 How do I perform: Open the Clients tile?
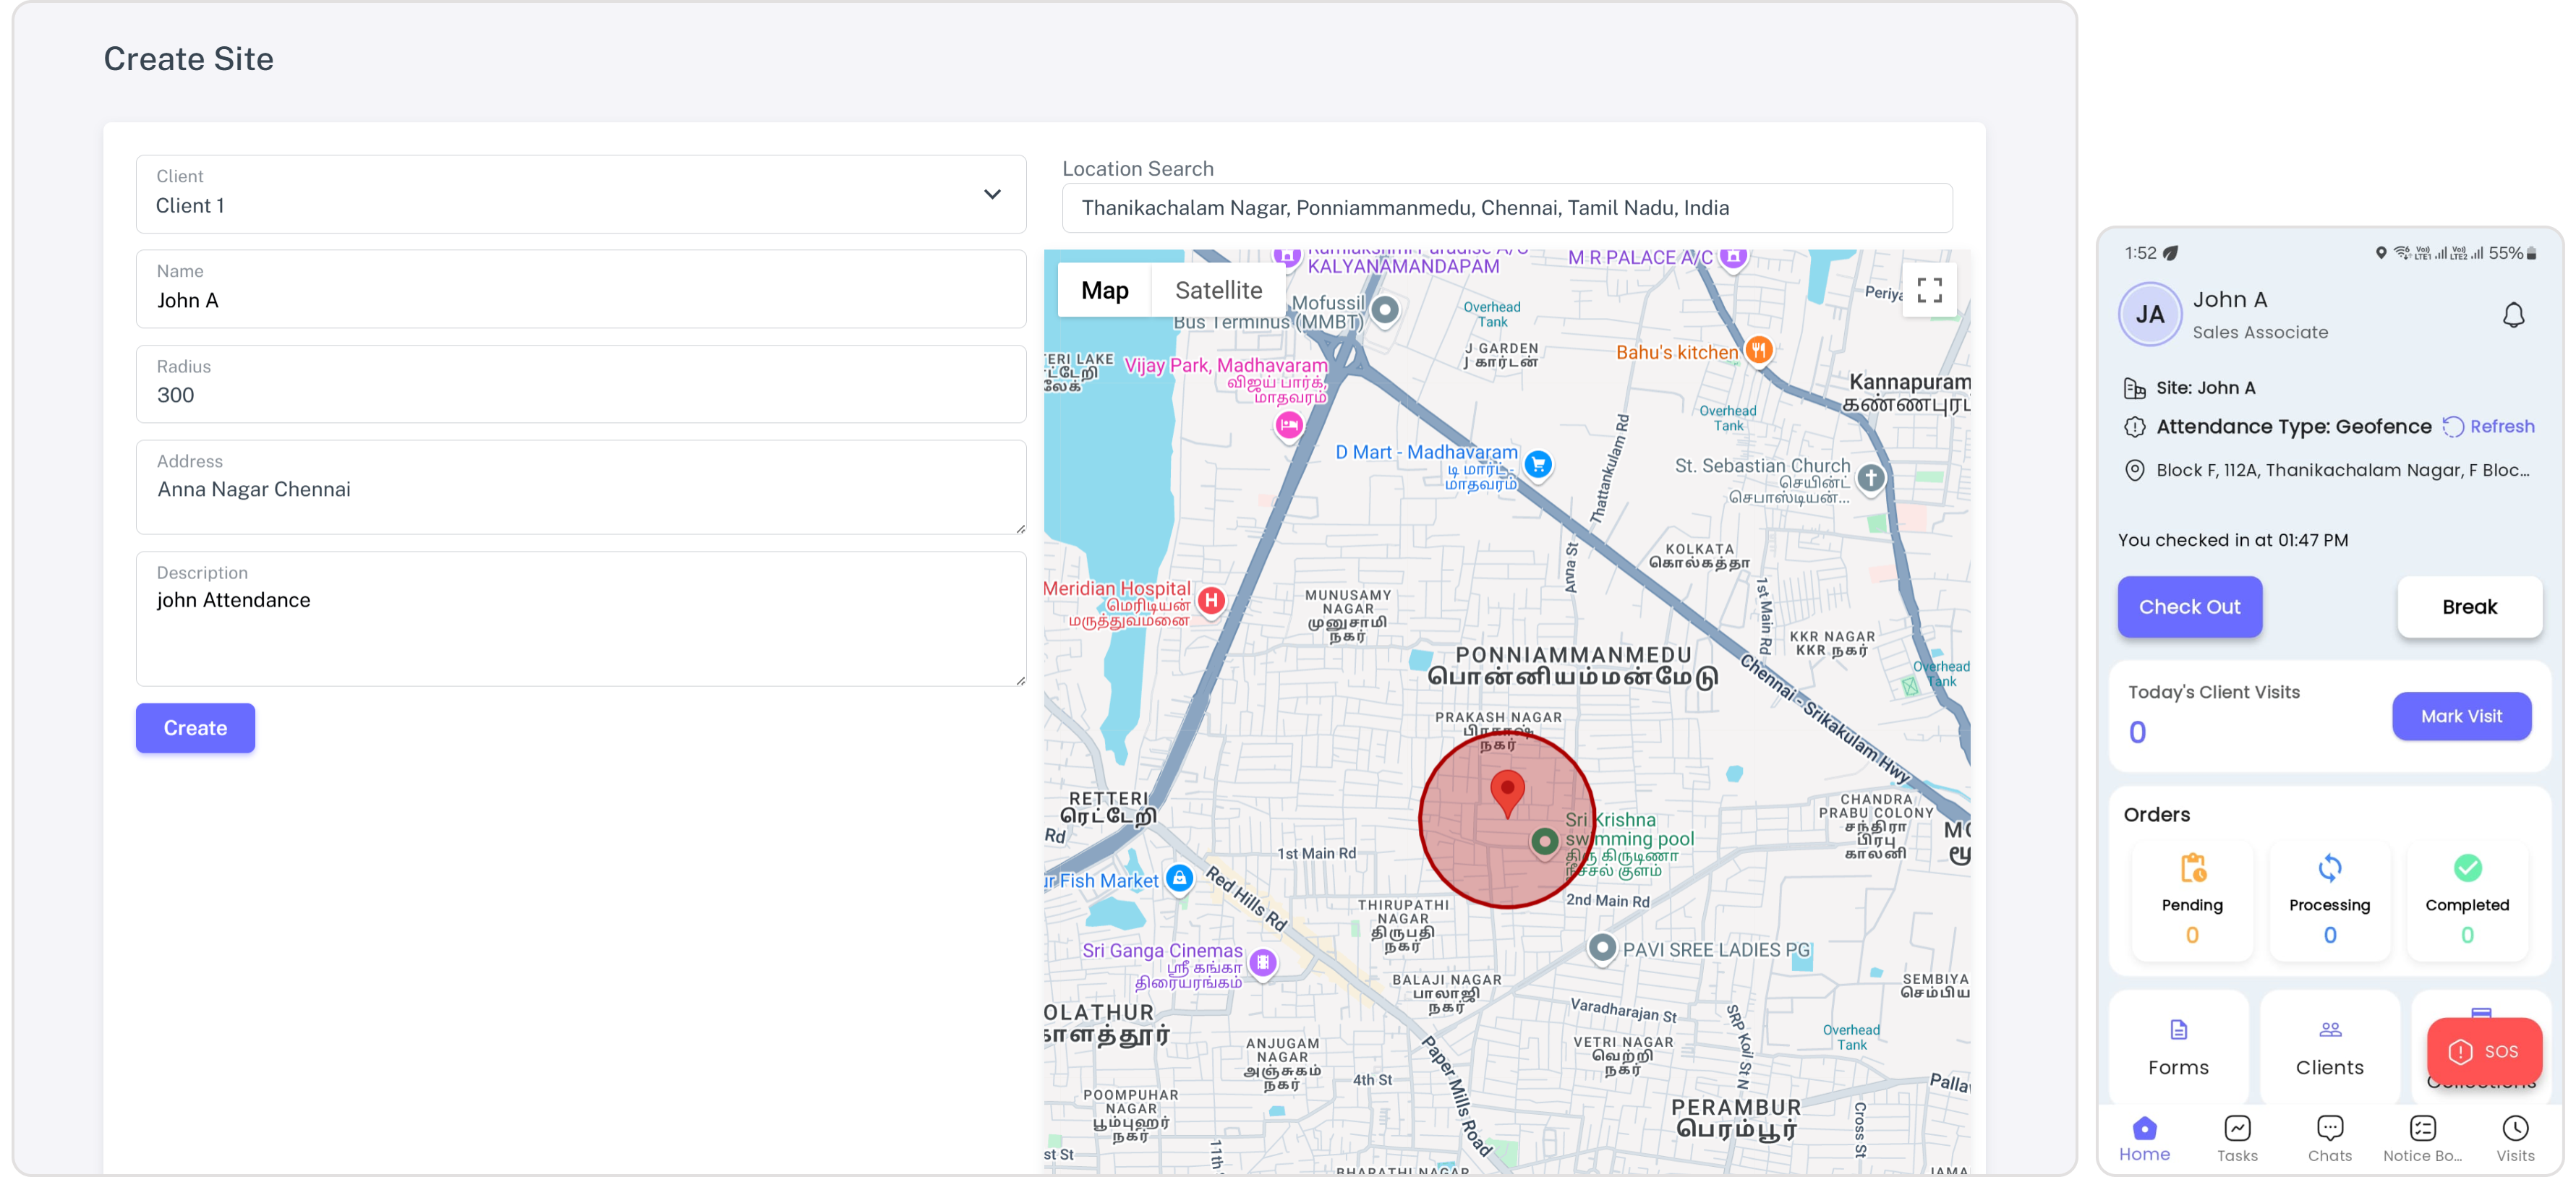click(2329, 1047)
